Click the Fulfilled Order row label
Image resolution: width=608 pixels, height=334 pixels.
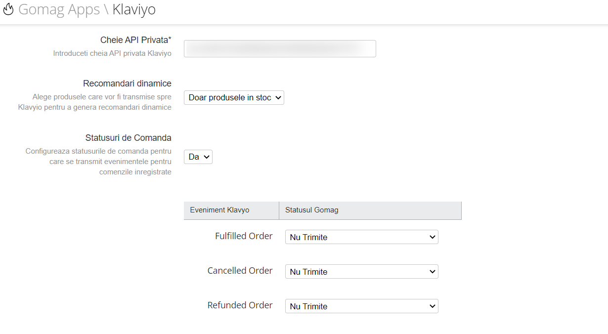click(244, 236)
